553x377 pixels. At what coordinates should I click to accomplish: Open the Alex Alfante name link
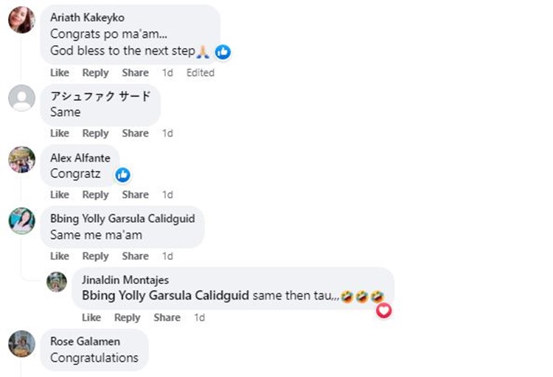tap(80, 157)
